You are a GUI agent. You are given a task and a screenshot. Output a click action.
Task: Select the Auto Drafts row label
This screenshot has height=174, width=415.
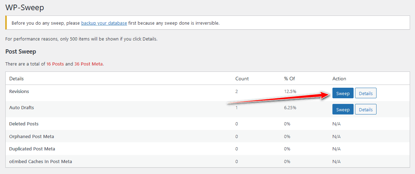(x=22, y=108)
